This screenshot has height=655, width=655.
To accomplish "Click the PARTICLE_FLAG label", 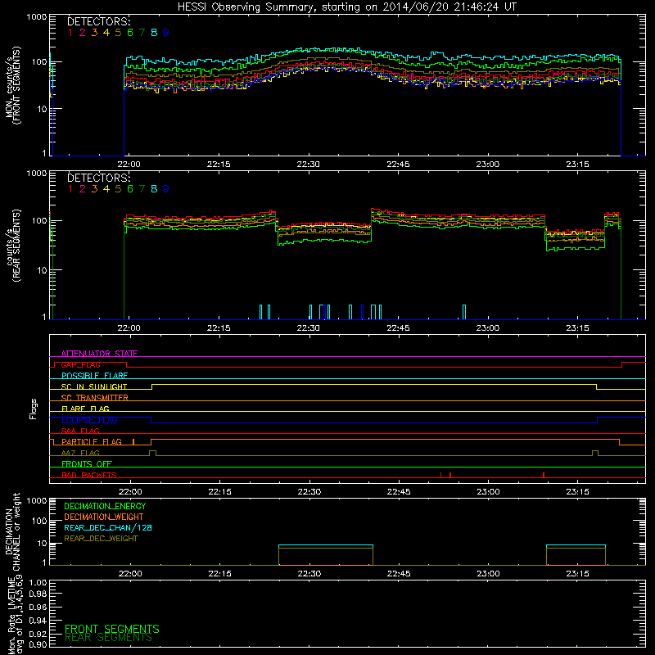I will click(92, 442).
